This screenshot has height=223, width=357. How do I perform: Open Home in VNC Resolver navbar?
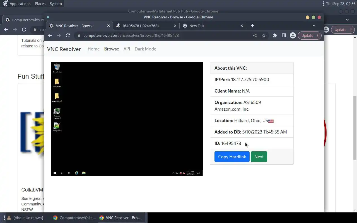tap(93, 49)
